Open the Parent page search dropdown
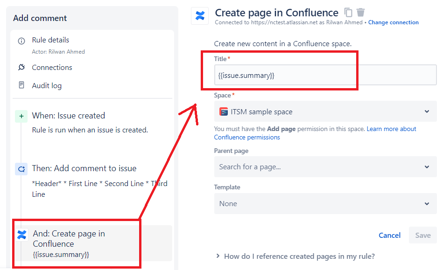This screenshot has height=270, width=443. pos(325,167)
